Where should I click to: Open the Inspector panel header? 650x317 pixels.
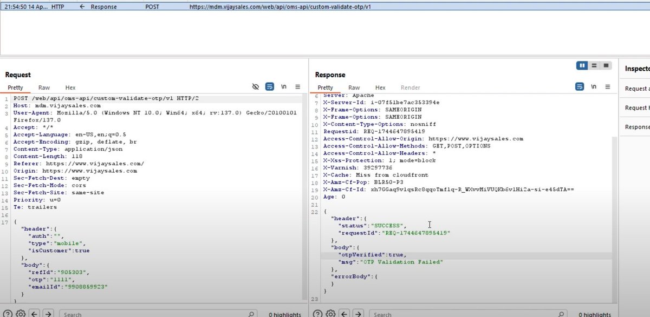coord(637,69)
